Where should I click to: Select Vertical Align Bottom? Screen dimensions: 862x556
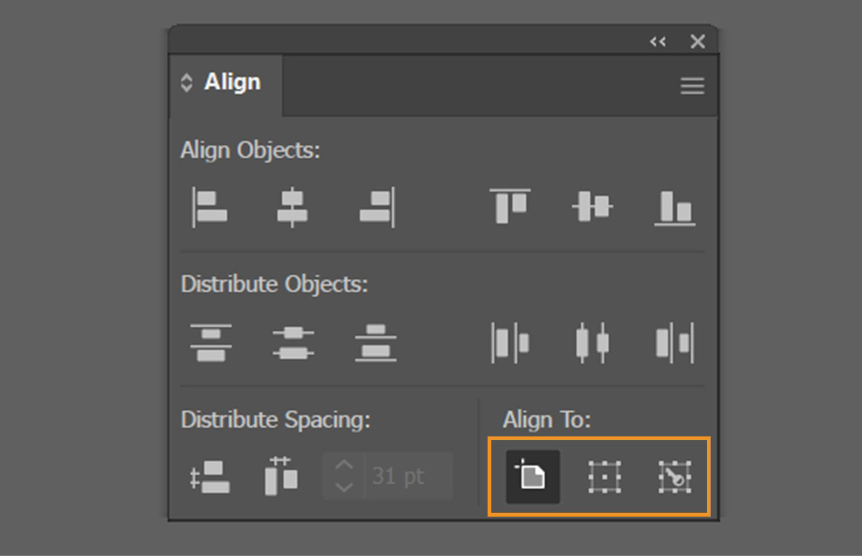674,207
